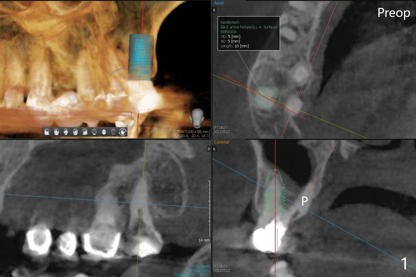Click the P orientation marker in panoramic view
The image size is (416, 277).
click(x=209, y=149)
